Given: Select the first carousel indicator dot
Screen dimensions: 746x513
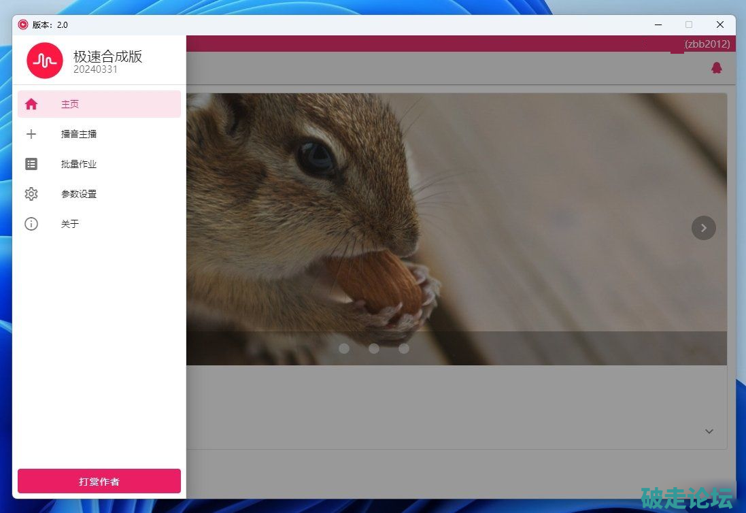Looking at the screenshot, I should click(x=344, y=348).
